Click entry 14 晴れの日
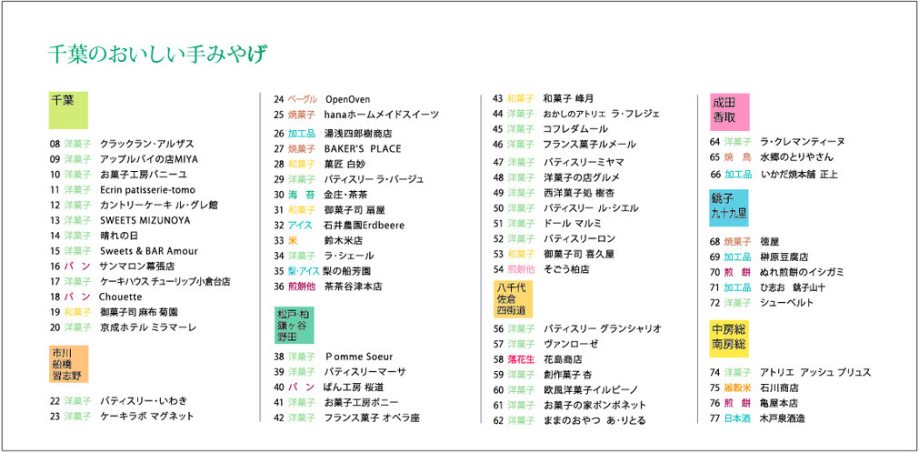Viewport: 919px width, 453px height. (x=94, y=236)
